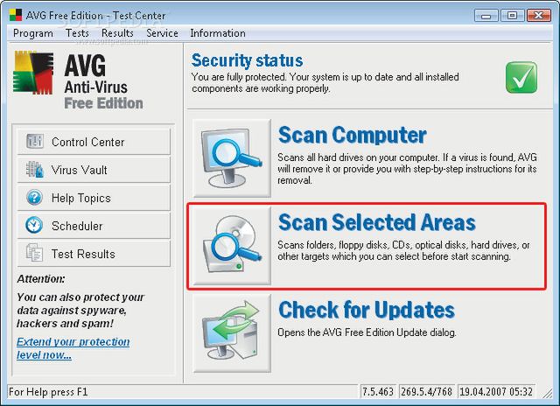Click the Scan Selected Areas disc icon
This screenshot has width=560, height=406.
232,246
